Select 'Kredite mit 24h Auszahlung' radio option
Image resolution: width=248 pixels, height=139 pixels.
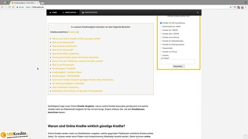pos(161,23)
